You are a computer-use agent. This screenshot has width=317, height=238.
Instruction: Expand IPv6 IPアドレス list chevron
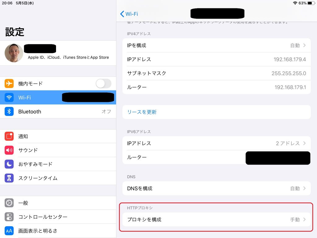pos(304,143)
